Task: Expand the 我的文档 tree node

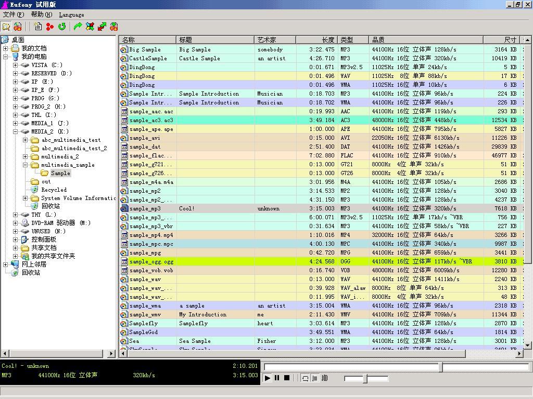Action: [x=5, y=48]
